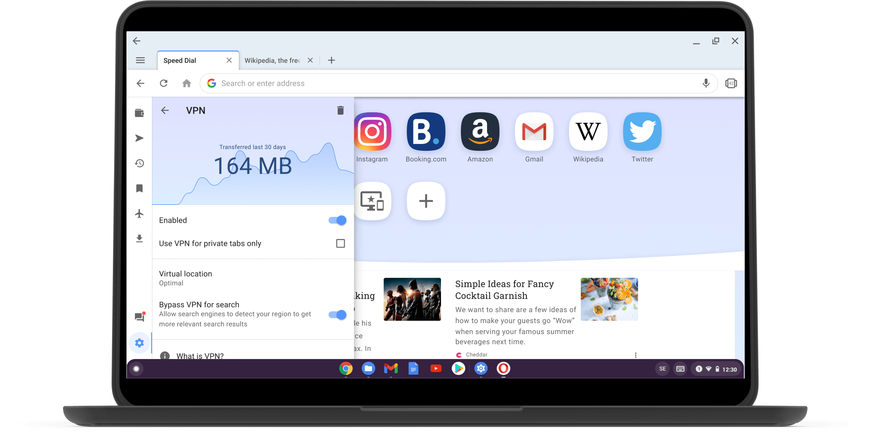Screen dimensions: 871x435
Task: Reload the page with the refresh icon
Action: [164, 83]
